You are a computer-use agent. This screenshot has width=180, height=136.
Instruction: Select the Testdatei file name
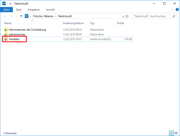pyautogui.click(x=14, y=39)
